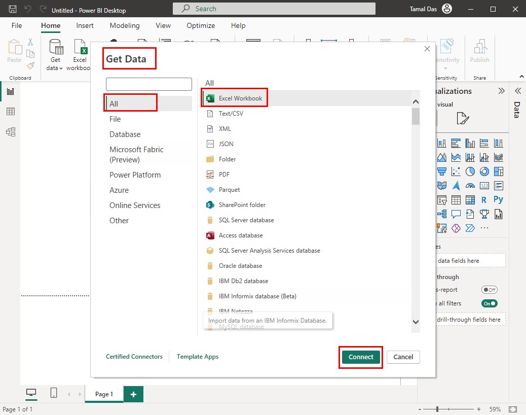Click the title bar Search box
Viewport: 526px width, 415px height.
click(x=274, y=9)
